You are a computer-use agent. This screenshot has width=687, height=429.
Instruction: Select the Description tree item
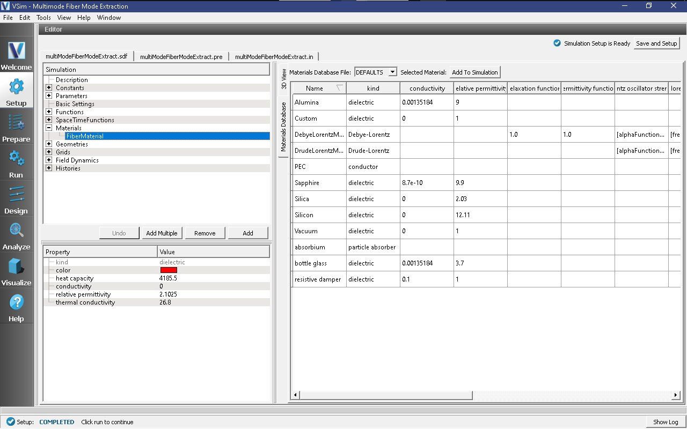tap(71, 80)
